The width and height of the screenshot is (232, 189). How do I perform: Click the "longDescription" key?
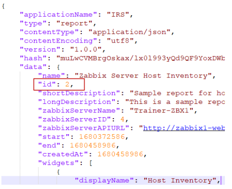pyautogui.click(x=77, y=102)
